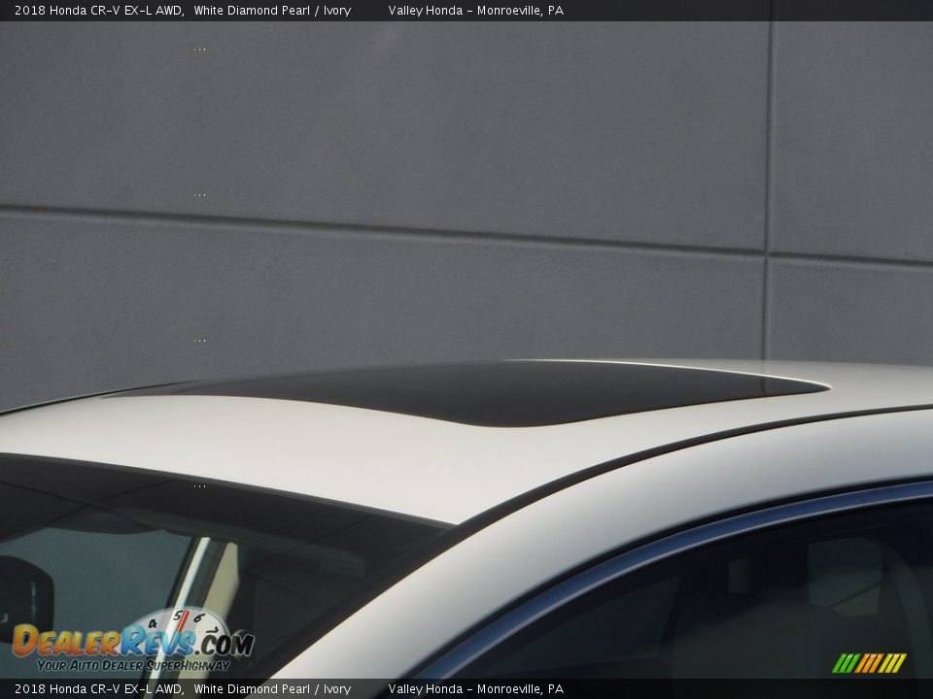Select bottom 'White Diamond Pearl / Ivory' caption

pos(272,689)
